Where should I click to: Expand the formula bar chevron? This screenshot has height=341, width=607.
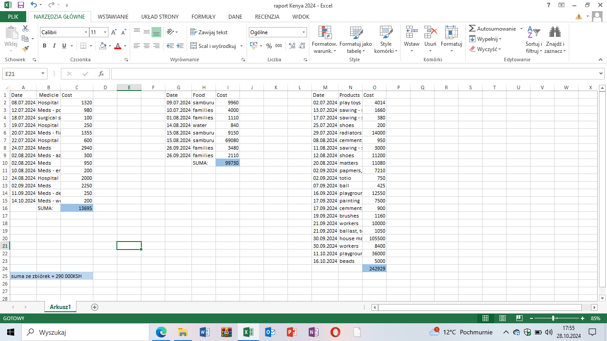[601, 74]
